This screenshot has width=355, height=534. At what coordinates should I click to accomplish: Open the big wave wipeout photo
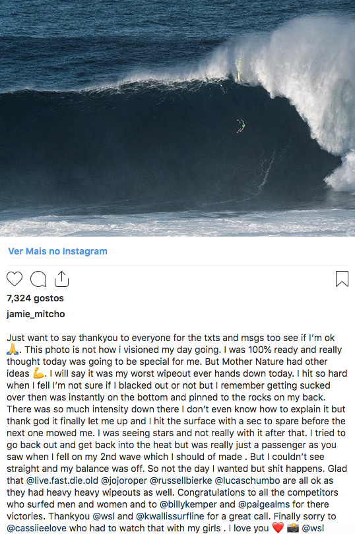(x=177, y=118)
